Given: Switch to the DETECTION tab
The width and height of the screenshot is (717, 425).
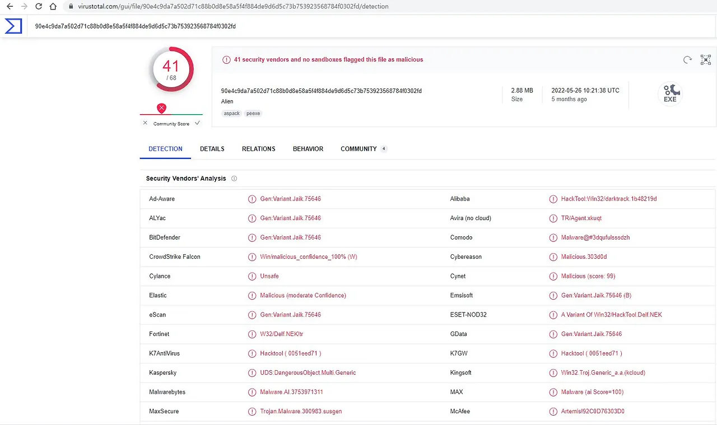Looking at the screenshot, I should [x=165, y=149].
